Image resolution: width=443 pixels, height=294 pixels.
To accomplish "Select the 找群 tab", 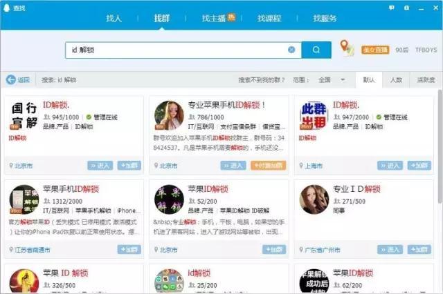I will pos(161,19).
